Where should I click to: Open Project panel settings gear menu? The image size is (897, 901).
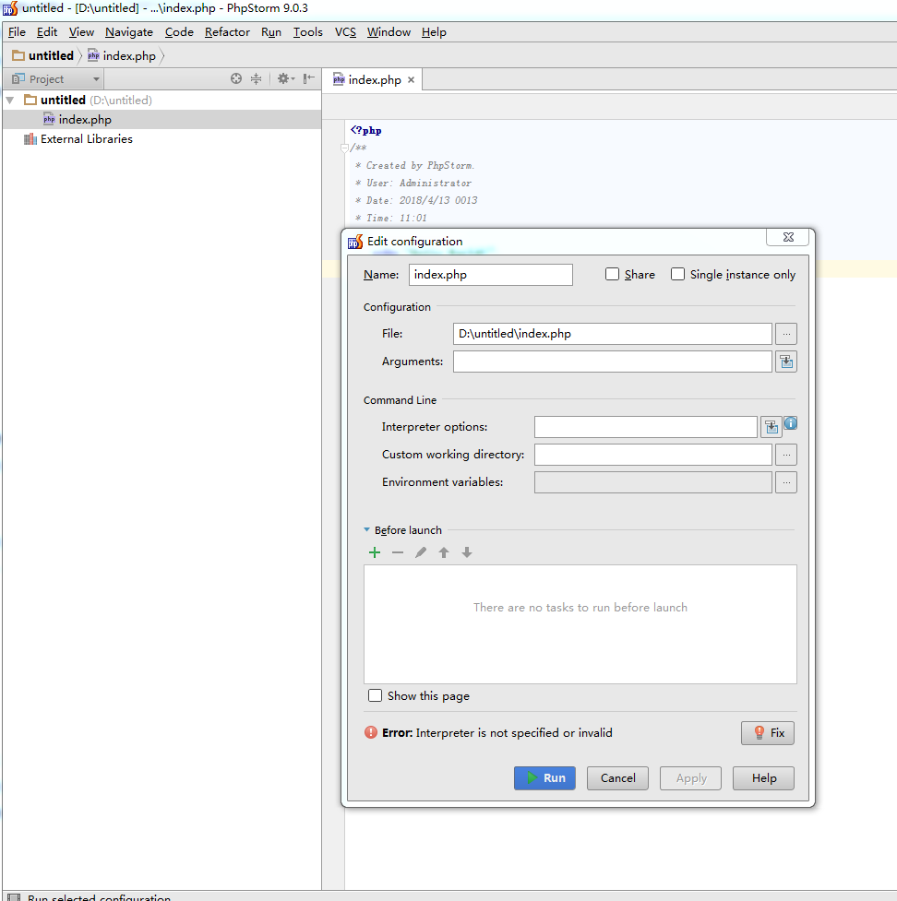(286, 78)
